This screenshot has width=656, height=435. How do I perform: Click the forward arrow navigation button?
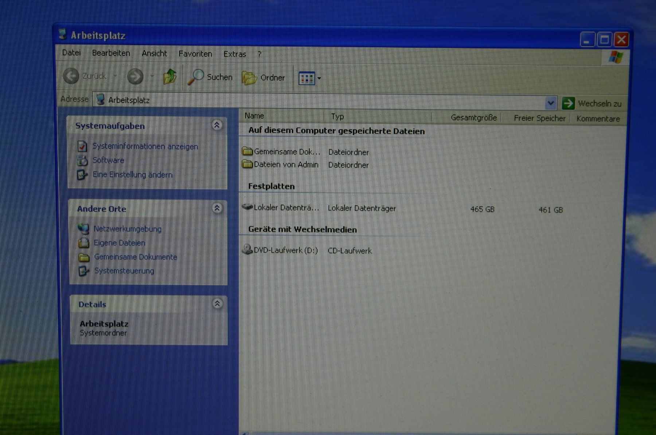135,76
